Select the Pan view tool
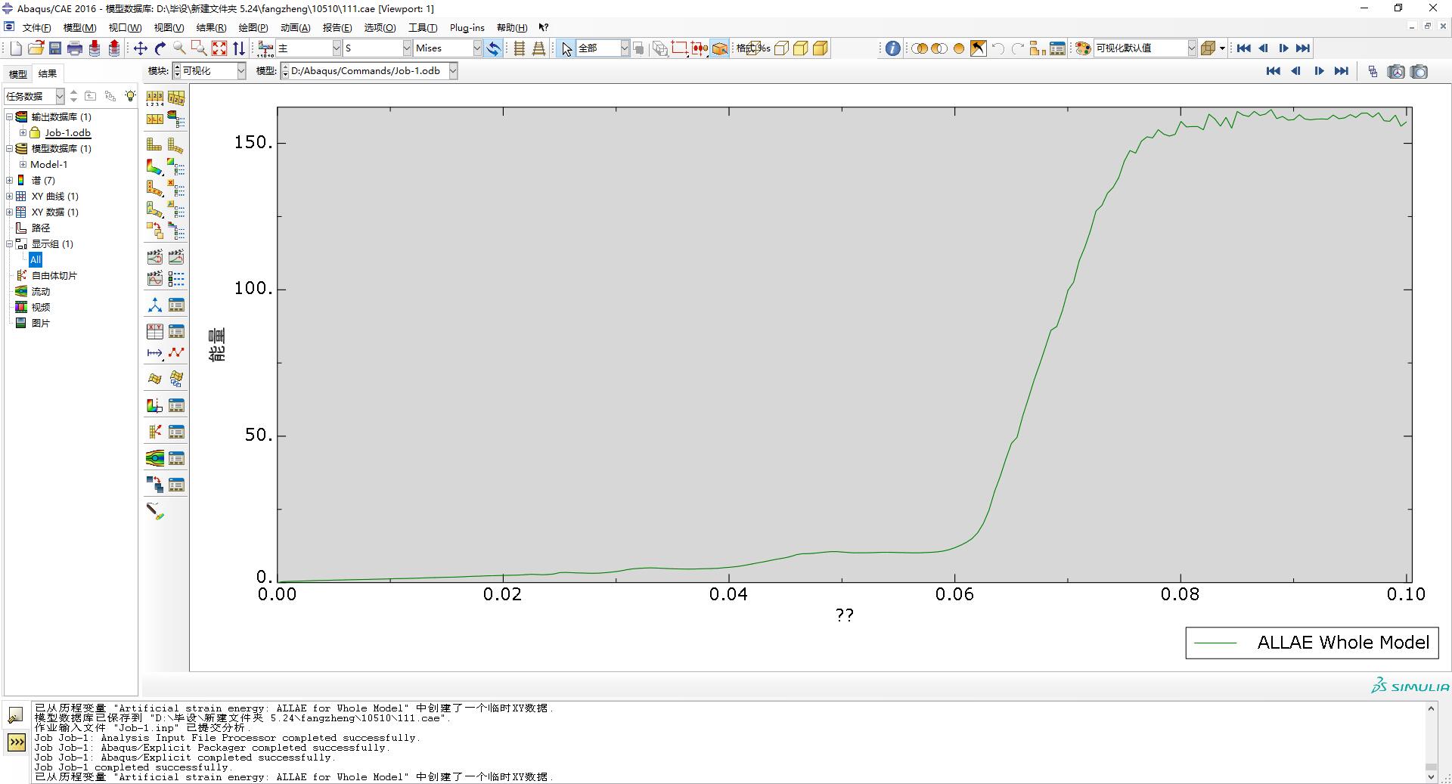This screenshot has height=784, width=1452. click(x=141, y=48)
